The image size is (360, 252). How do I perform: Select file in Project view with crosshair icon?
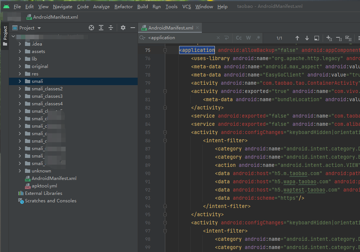(x=91, y=28)
